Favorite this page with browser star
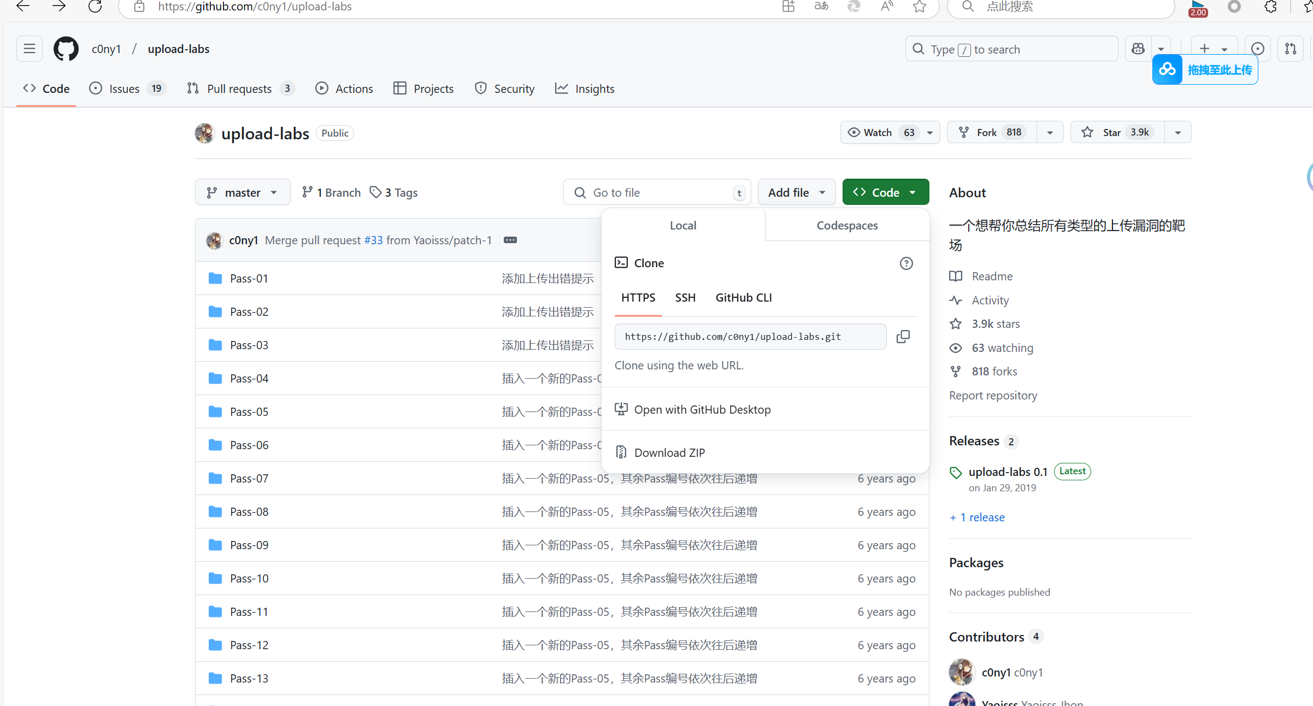This screenshot has height=706, width=1313. (x=920, y=7)
